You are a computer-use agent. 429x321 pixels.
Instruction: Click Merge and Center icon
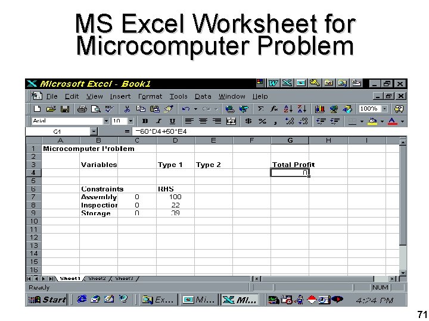[x=231, y=121]
